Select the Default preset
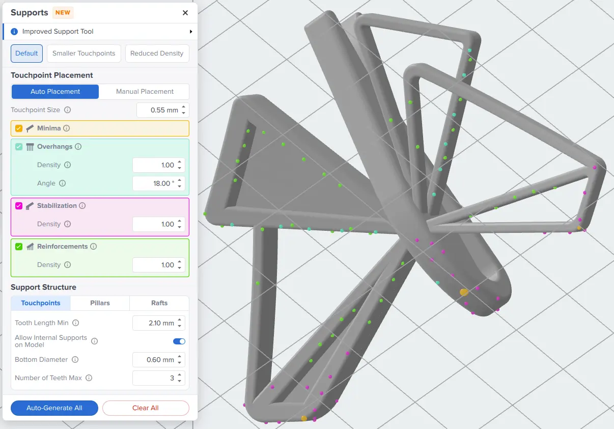614x429 pixels. pyautogui.click(x=26, y=53)
